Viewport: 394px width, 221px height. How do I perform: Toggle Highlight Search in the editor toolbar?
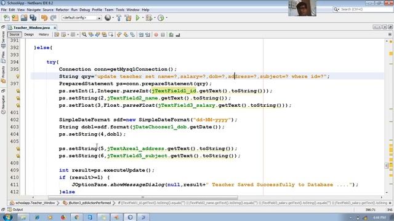click(104, 34)
